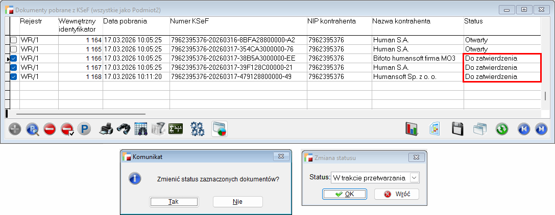Click the funnel filter icon
The width and height of the screenshot is (555, 215).
click(158, 129)
